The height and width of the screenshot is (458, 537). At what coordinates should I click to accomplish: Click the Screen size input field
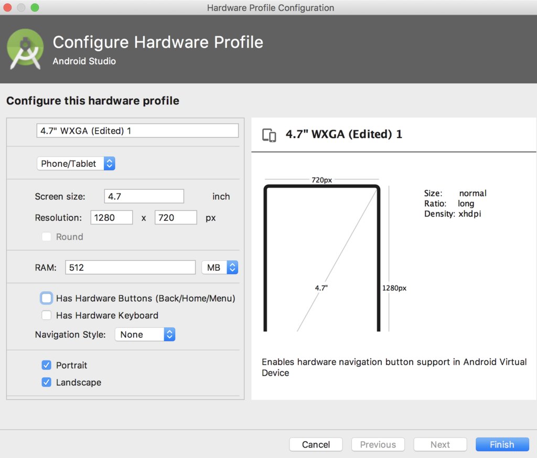point(144,196)
